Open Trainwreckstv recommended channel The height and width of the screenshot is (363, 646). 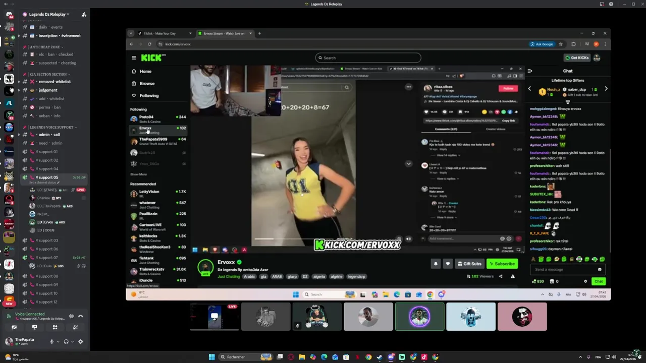pyautogui.click(x=158, y=271)
